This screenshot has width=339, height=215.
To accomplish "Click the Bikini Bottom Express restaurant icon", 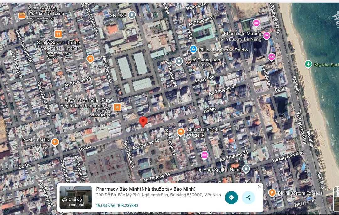I will [272, 193].
